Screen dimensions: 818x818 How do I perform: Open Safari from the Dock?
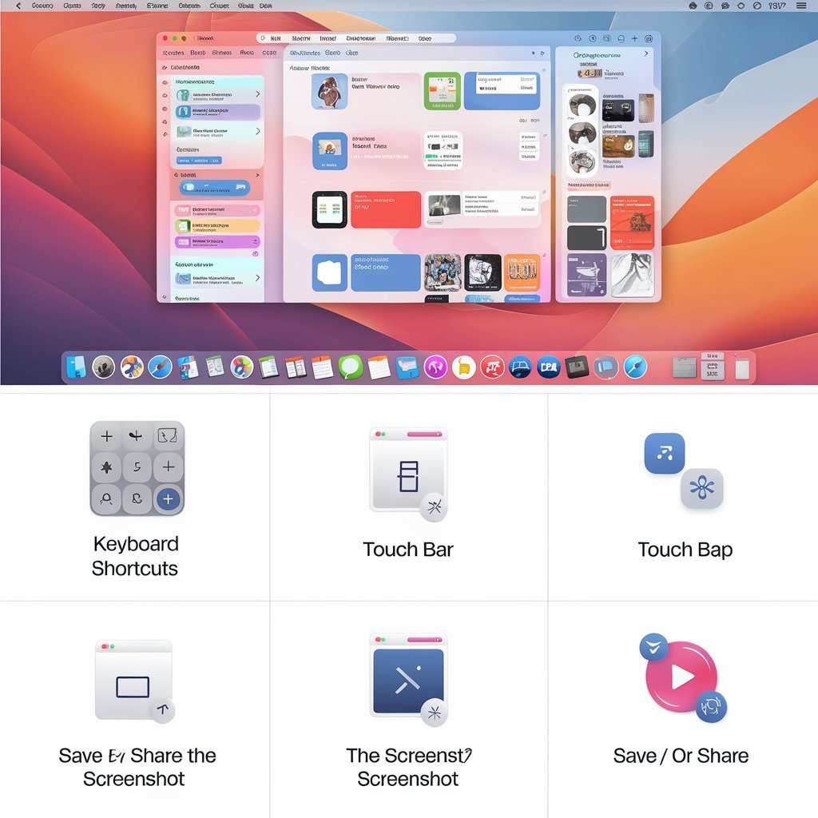158,367
